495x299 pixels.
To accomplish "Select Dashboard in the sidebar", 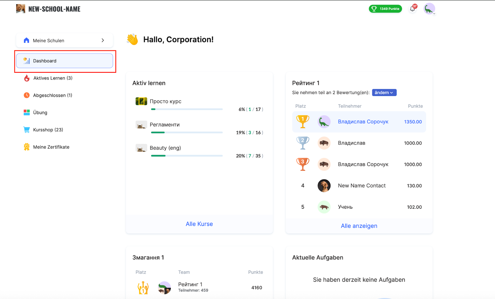I will click(x=64, y=61).
